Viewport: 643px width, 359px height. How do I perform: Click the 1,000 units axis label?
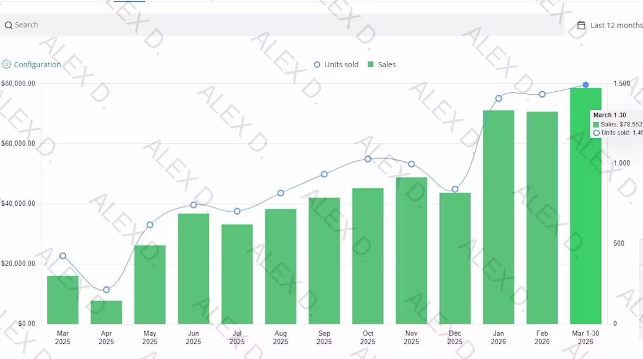coord(622,163)
